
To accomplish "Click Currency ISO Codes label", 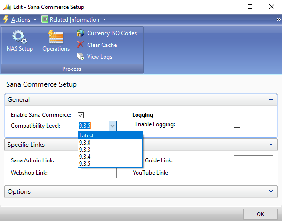I will pyautogui.click(x=112, y=33).
